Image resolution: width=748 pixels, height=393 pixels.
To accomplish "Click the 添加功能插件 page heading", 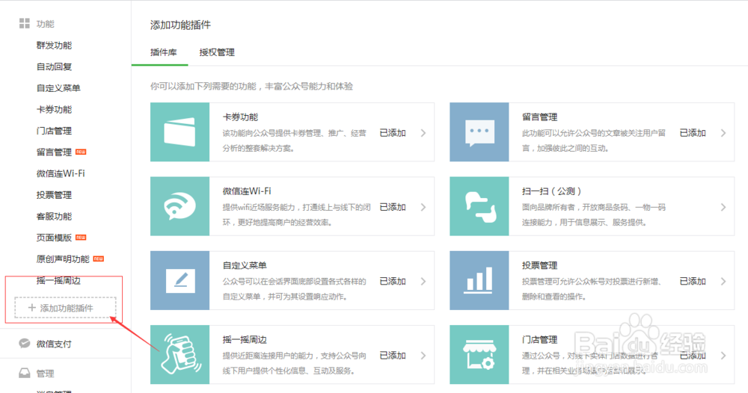I will 180,25.
